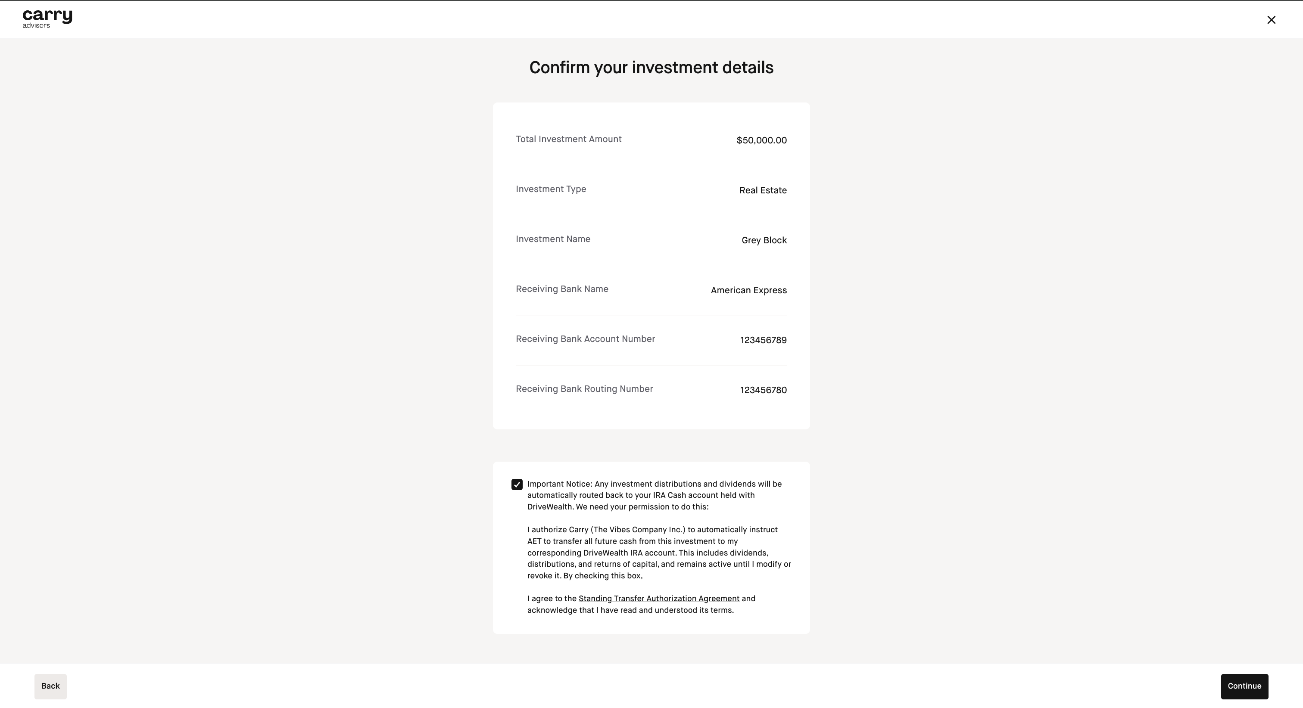Close the investment confirmation page
This screenshot has height=708, width=1303.
[x=1271, y=20]
